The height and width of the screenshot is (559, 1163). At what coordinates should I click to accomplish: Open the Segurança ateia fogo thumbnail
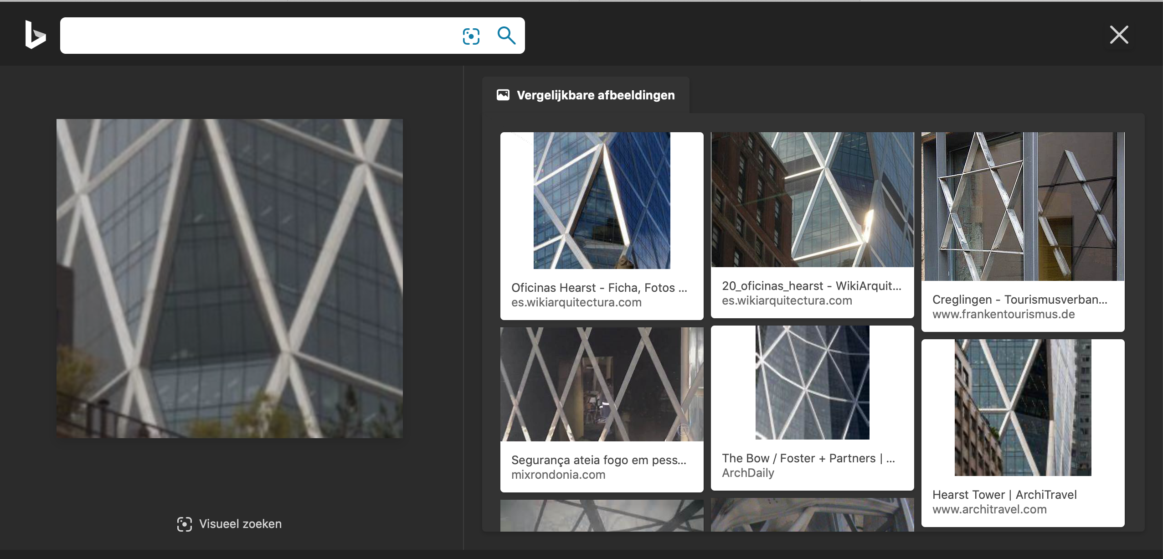602,384
